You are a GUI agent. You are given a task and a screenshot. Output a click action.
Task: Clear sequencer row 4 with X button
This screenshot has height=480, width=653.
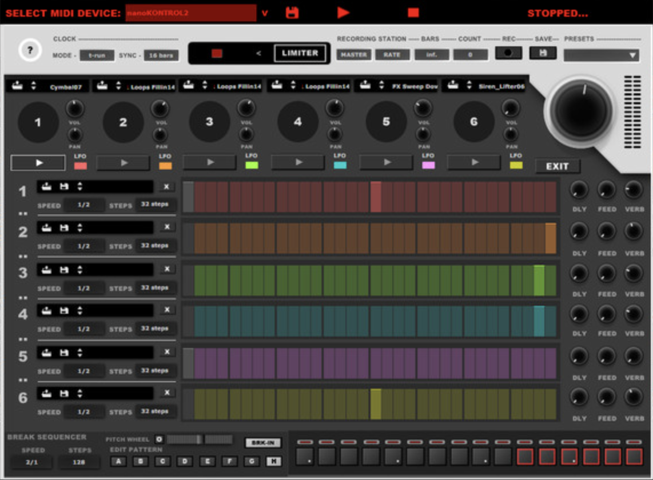(x=166, y=309)
